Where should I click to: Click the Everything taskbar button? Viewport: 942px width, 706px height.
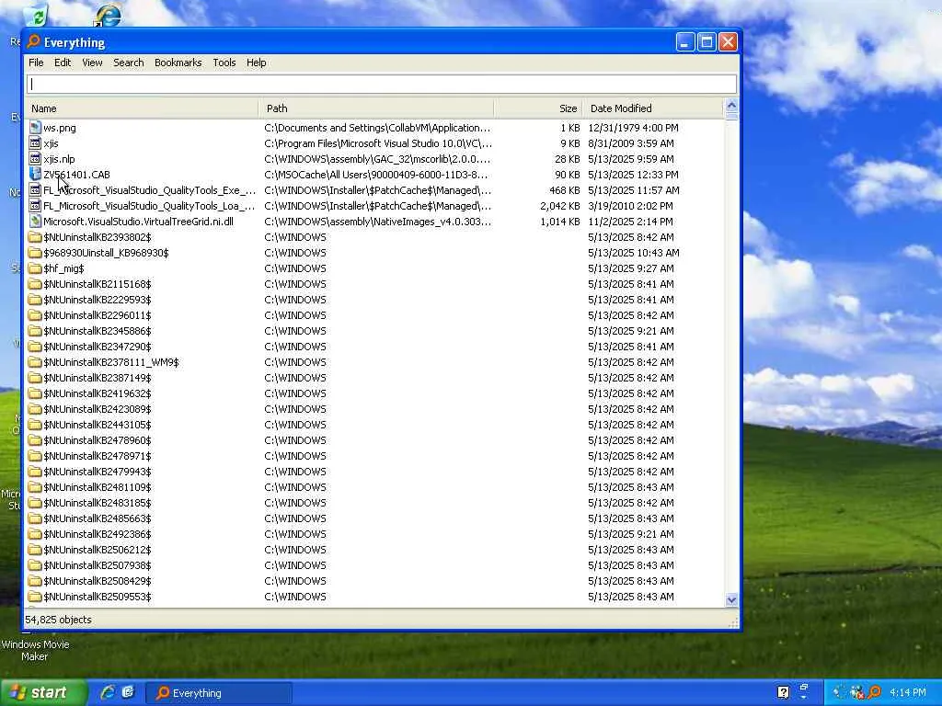[x=219, y=693]
